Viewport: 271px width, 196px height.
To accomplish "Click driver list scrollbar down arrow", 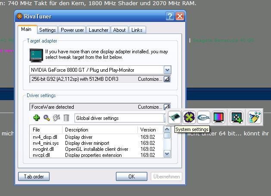I will click(167, 154).
